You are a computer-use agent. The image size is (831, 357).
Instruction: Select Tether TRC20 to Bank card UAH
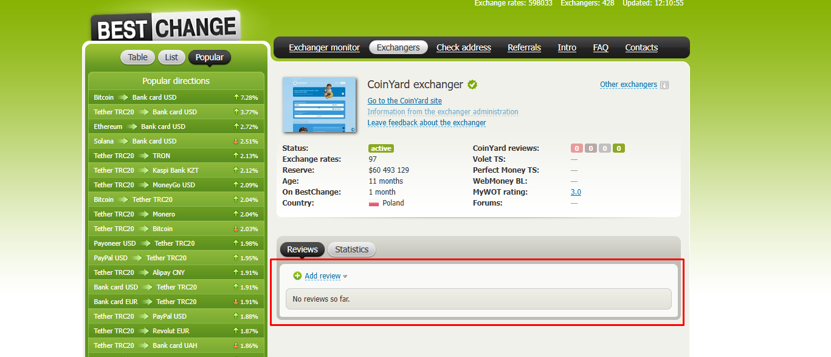[x=176, y=345]
